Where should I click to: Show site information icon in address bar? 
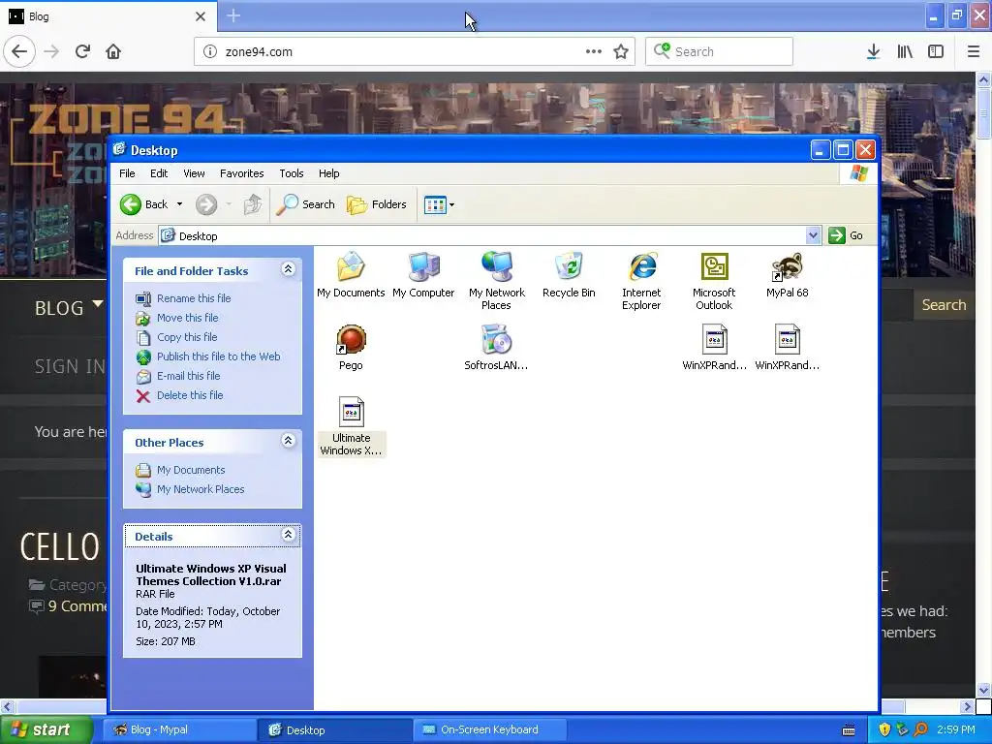(x=210, y=51)
